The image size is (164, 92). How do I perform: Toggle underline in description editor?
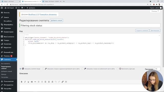click(28, 82)
